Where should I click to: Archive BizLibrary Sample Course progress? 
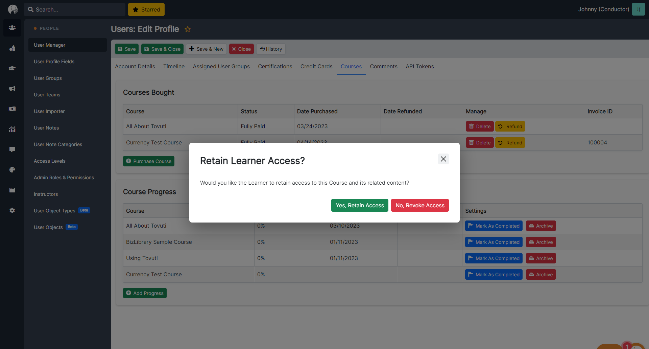point(541,242)
